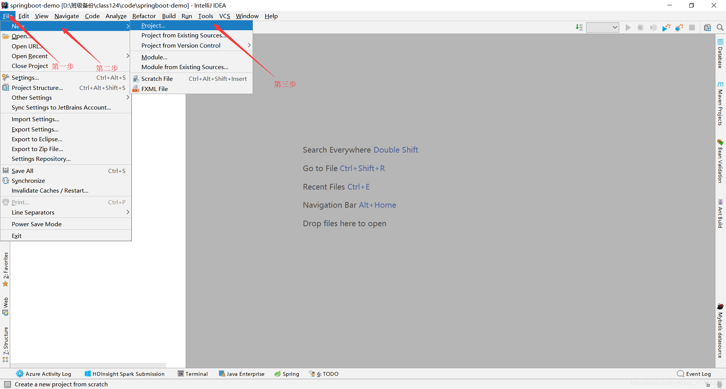This screenshot has height=389, width=726.
Task: Open the Analyze menu
Action: pyautogui.click(x=116, y=16)
